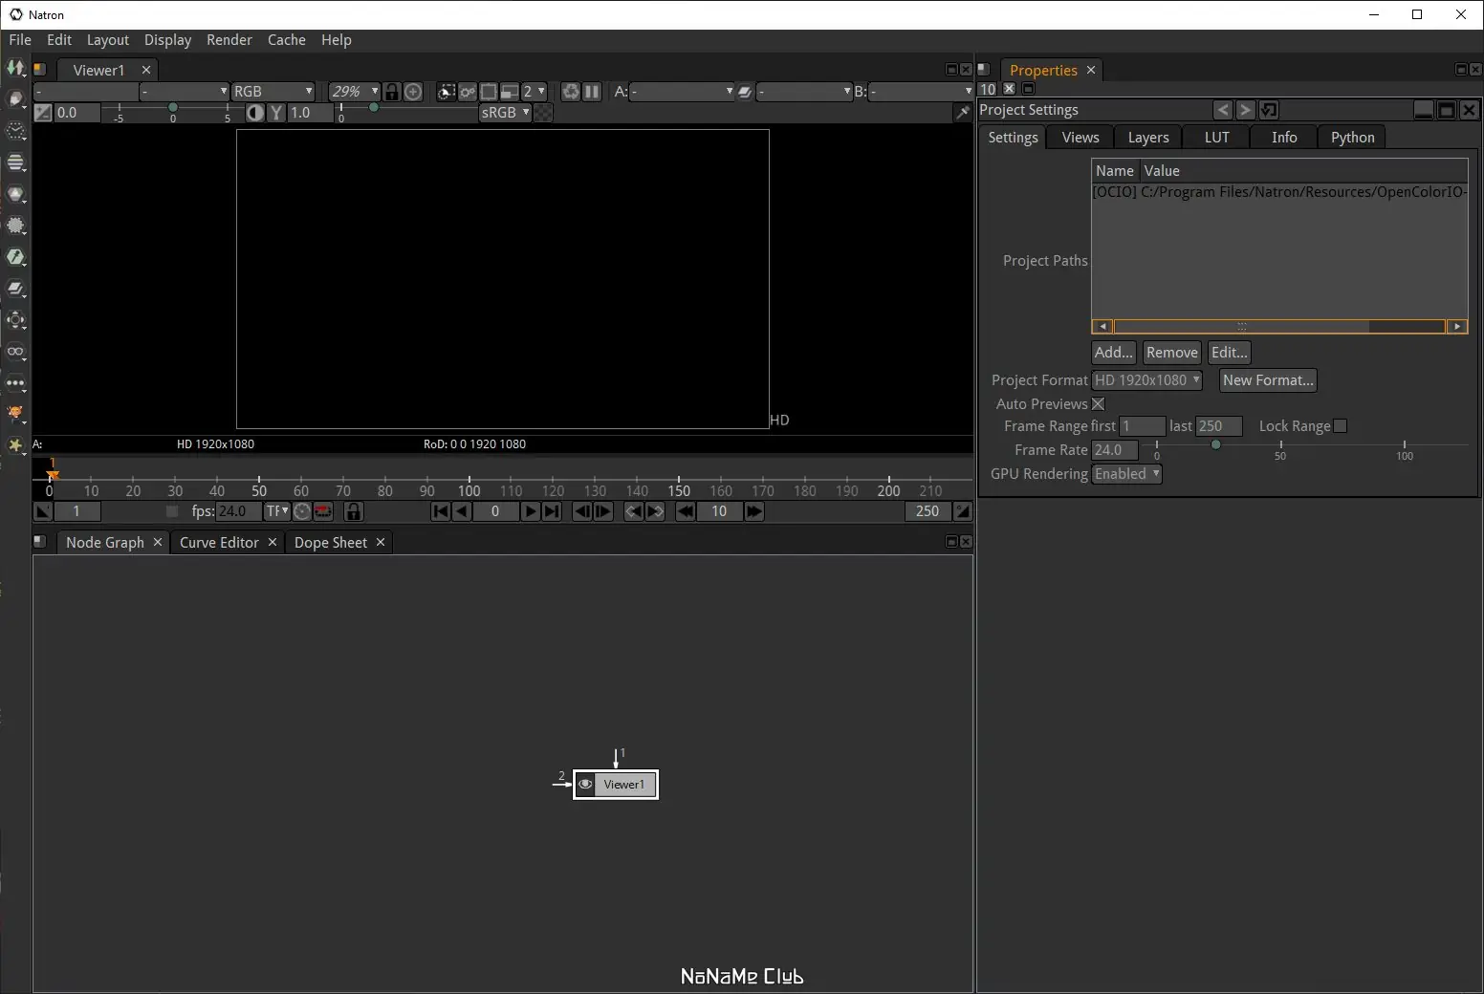This screenshot has width=1484, height=994.
Task: Open the GPU Rendering Enabled dropdown
Action: pos(1126,474)
